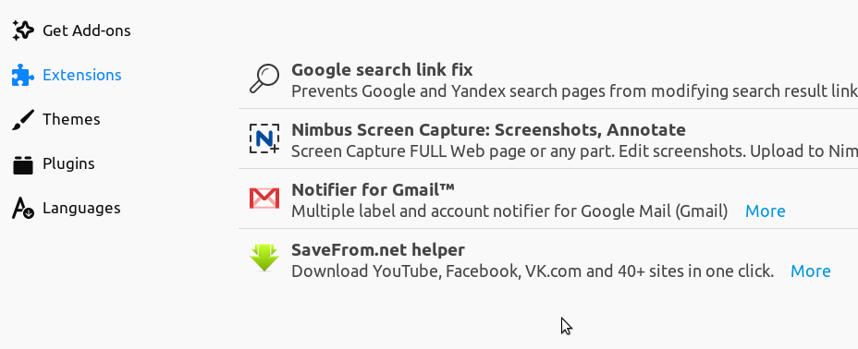This screenshot has height=349, width=858.
Task: Click the Languages letter icon
Action: click(x=23, y=208)
